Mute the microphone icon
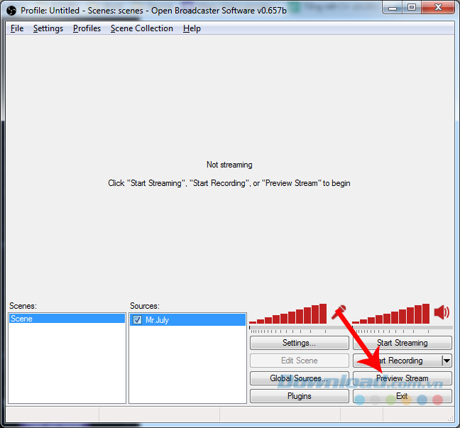 point(339,313)
